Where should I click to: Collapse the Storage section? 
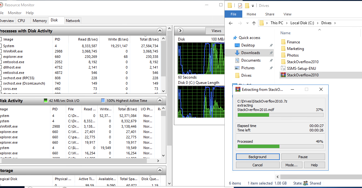point(160,170)
